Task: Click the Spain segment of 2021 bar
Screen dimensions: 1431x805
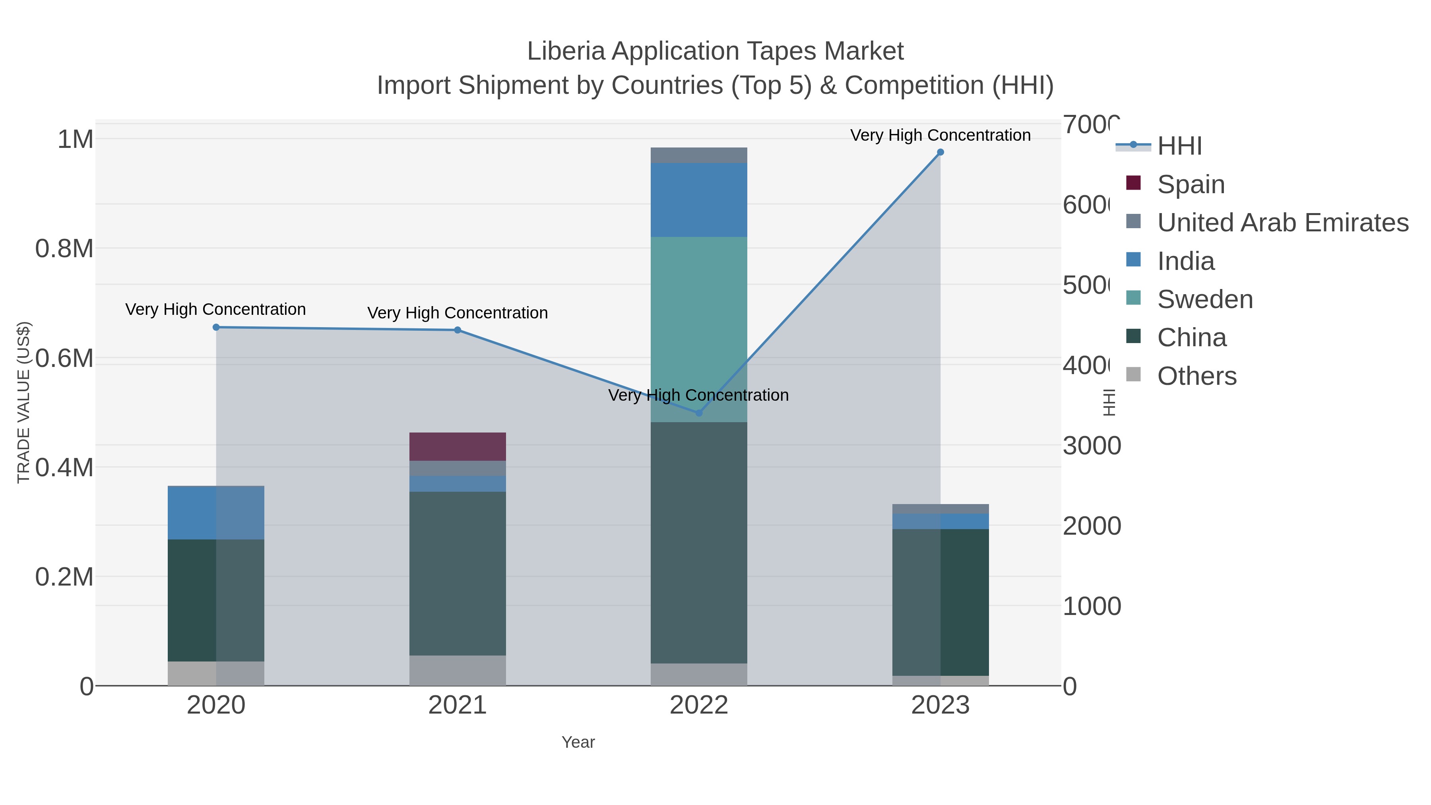Action: (x=458, y=447)
